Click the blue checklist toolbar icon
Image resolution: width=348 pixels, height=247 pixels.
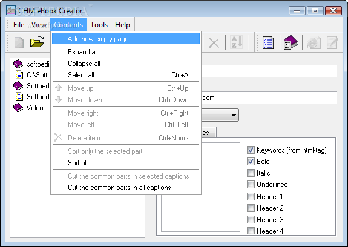click(268, 42)
